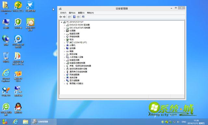Select the PPS cartoon face desktop icon

(30, 22)
